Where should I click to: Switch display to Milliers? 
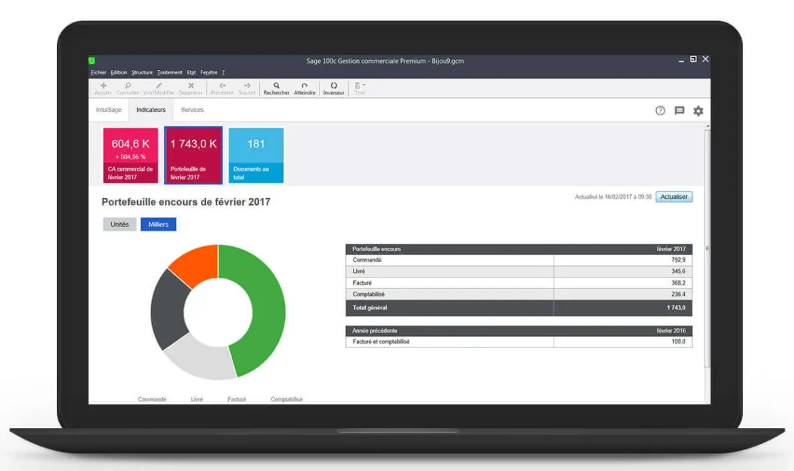pos(158,225)
